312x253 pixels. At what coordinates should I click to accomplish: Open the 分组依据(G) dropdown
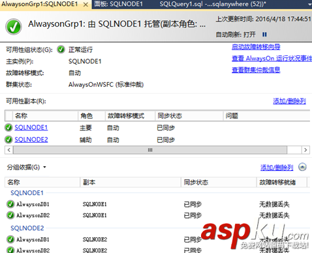(26, 167)
